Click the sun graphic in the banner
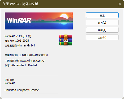Image resolution: width=124 pixels, height=99 pixels. 64,16
